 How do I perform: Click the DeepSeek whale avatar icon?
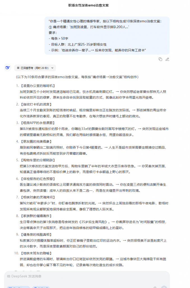tap(8, 67)
